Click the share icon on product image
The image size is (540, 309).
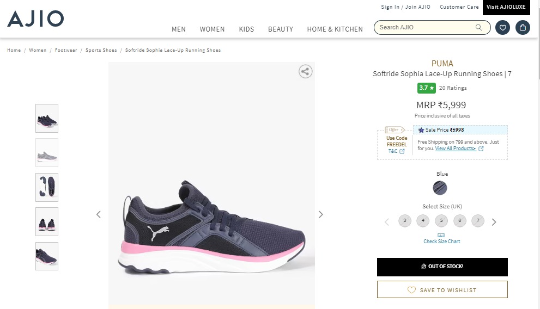[x=306, y=72]
